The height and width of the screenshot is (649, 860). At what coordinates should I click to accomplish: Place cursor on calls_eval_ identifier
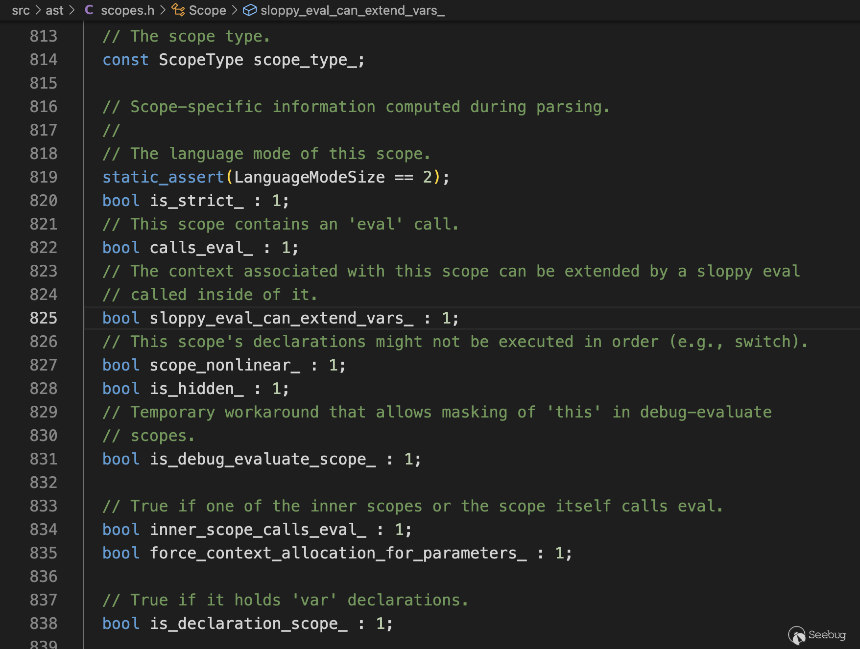(201, 248)
